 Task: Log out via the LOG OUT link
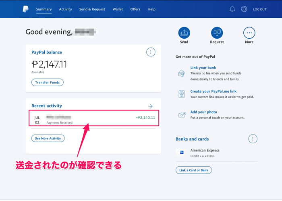click(x=260, y=9)
